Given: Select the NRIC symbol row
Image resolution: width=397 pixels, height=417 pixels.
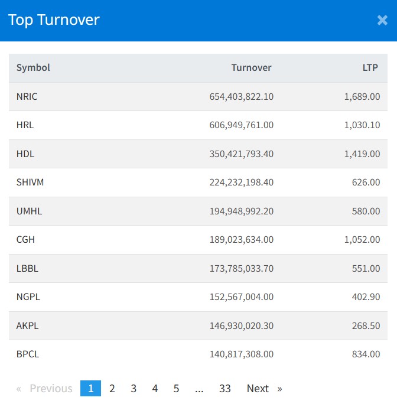Looking at the screenshot, I should click(27, 96).
